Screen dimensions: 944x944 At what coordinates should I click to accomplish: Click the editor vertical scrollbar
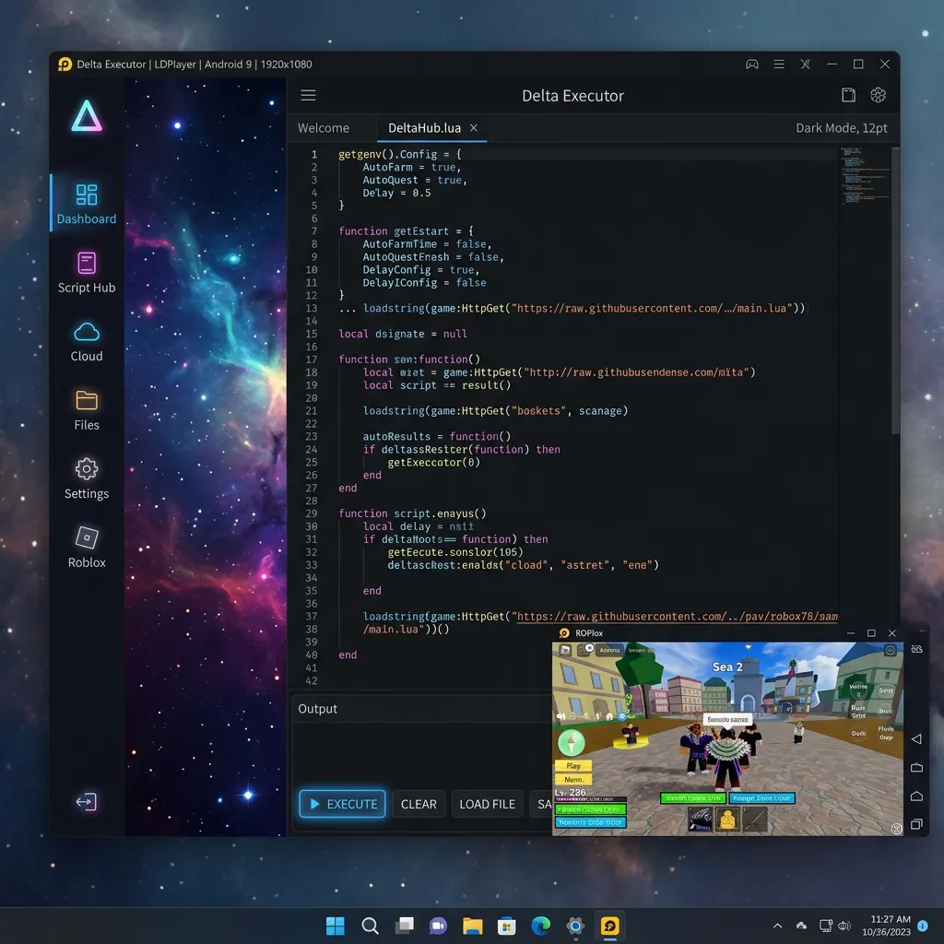tap(895, 290)
